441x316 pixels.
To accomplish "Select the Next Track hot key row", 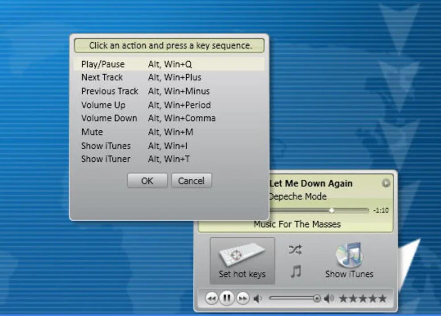I will pos(102,77).
